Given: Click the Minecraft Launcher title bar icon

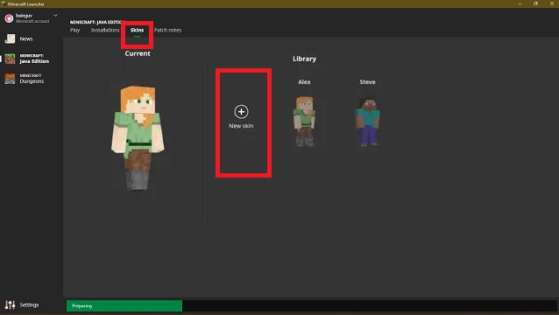Looking at the screenshot, I should pos(4,3).
